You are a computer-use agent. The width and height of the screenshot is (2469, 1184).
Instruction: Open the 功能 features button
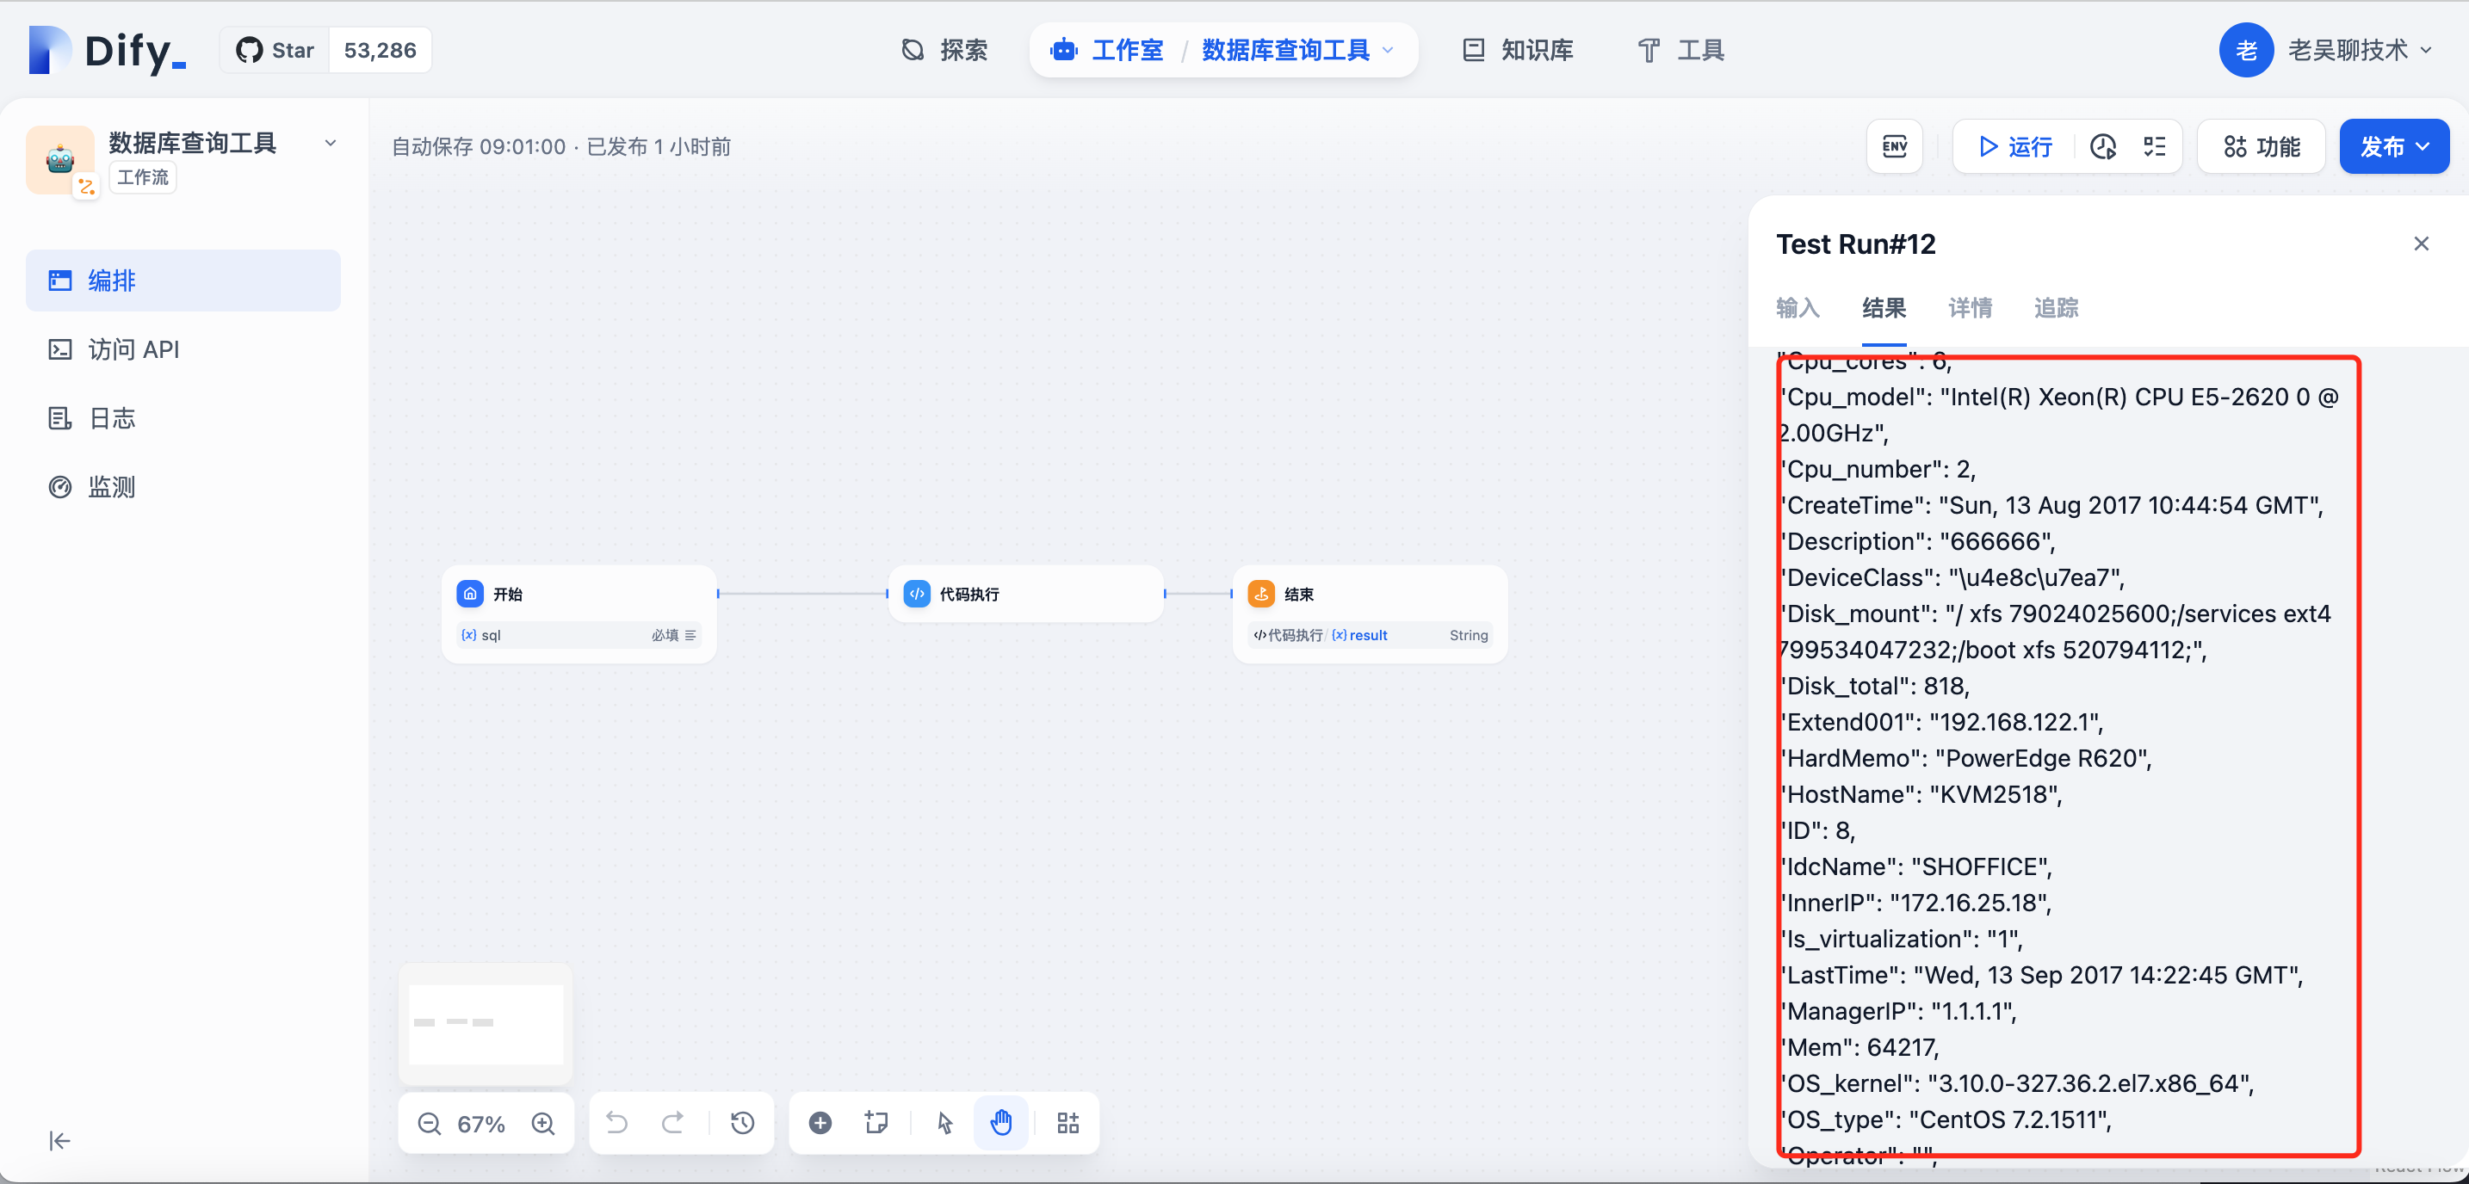2261,146
